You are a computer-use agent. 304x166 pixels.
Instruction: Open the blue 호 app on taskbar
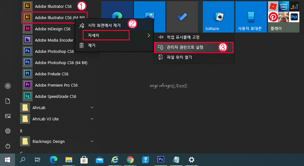click(x=145, y=160)
